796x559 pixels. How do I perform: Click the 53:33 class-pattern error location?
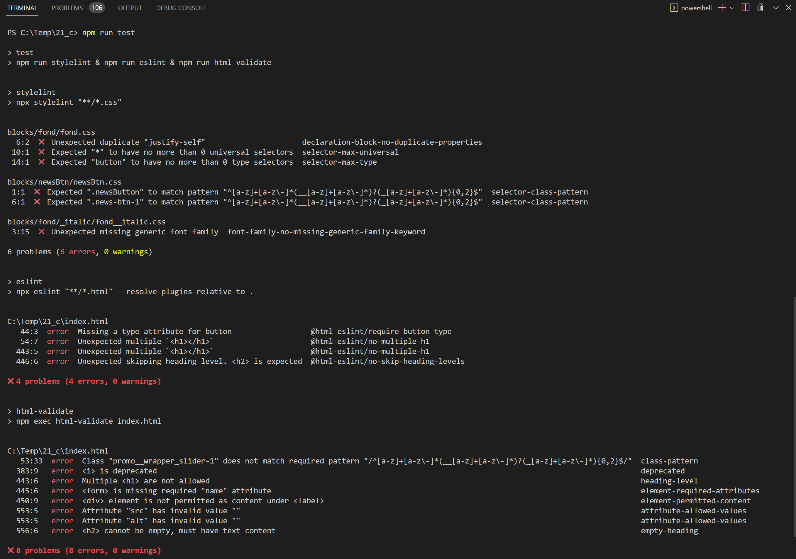click(31, 461)
